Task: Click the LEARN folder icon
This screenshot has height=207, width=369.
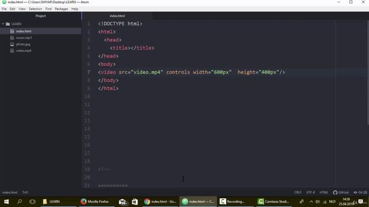Action: [x=7, y=24]
